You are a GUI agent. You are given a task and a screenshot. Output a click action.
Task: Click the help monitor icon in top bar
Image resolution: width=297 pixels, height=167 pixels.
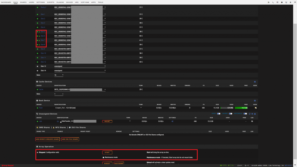click(286, 2)
